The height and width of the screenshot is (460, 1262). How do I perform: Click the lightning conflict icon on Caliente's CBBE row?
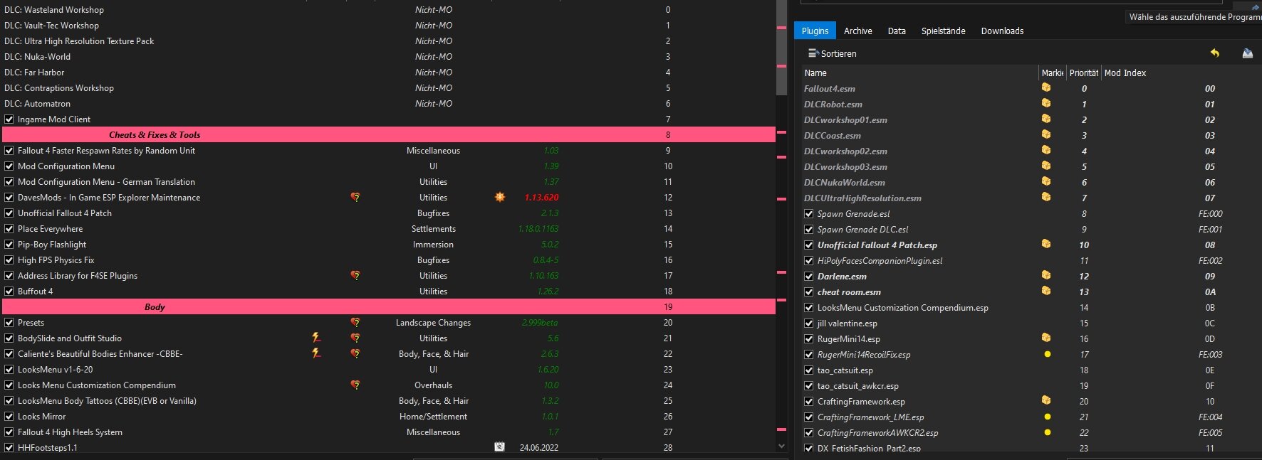316,353
